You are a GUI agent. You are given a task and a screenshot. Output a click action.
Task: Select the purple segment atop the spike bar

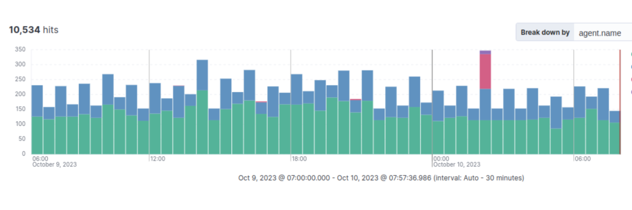tap(485, 52)
